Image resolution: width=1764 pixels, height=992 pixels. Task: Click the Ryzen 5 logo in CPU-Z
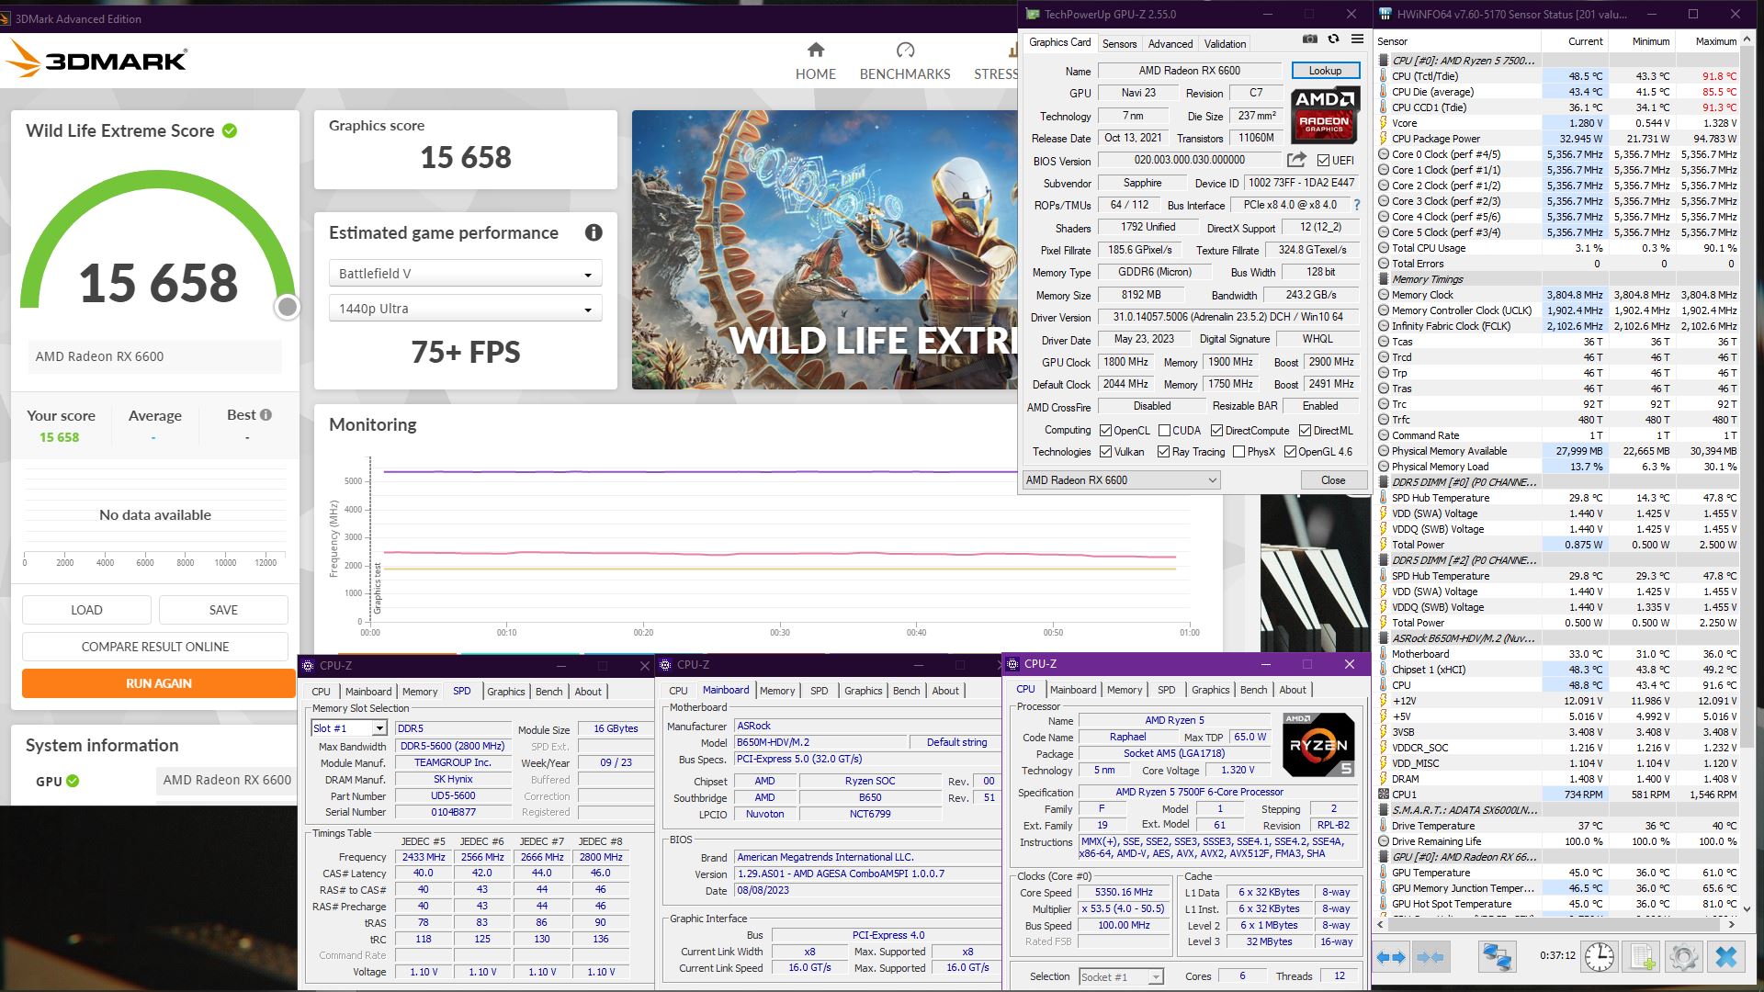1318,745
